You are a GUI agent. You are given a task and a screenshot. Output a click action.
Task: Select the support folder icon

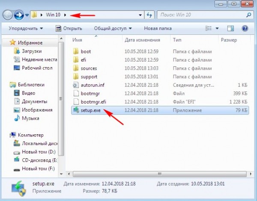(x=76, y=77)
